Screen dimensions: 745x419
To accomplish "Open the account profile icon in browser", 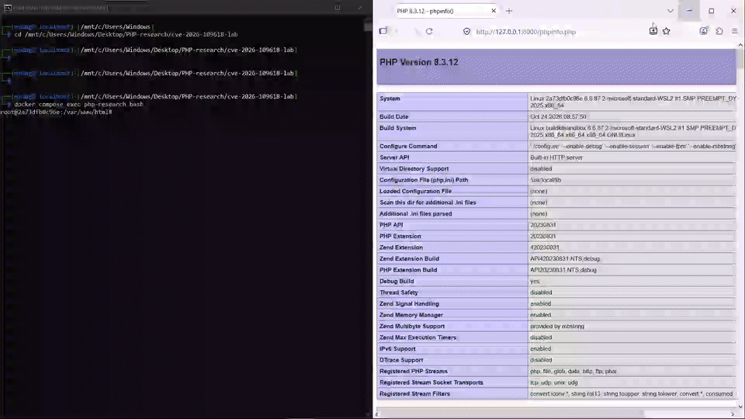I will tap(703, 31).
